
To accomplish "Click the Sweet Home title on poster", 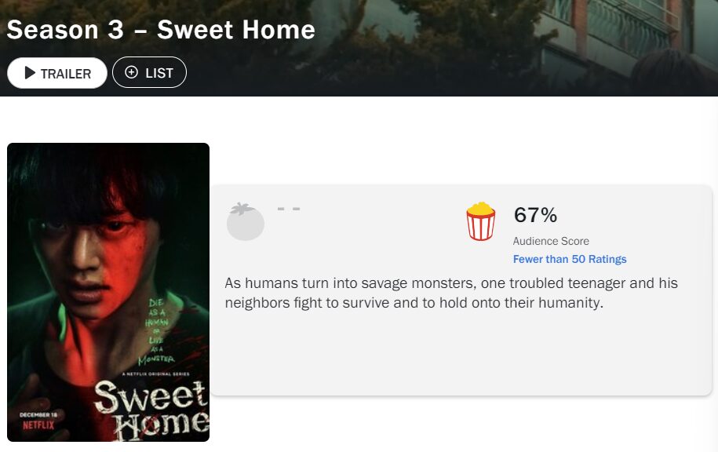I will click(x=151, y=408).
